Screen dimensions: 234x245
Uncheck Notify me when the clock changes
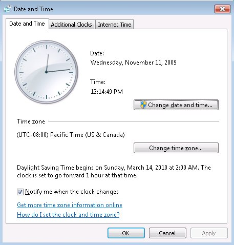click(20, 192)
